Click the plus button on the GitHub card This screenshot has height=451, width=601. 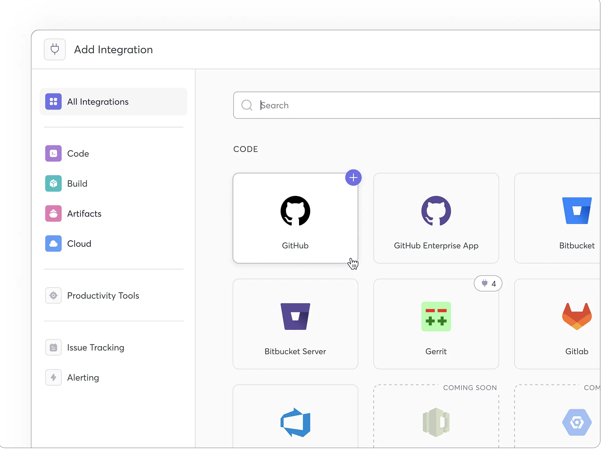(353, 177)
